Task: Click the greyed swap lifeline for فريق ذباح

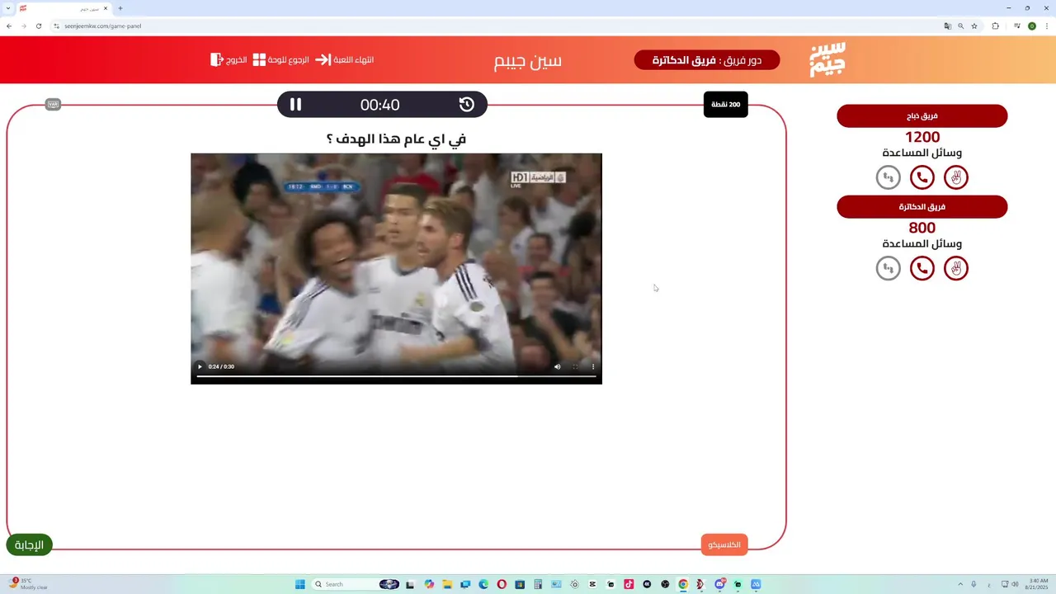Action: pyautogui.click(x=888, y=177)
